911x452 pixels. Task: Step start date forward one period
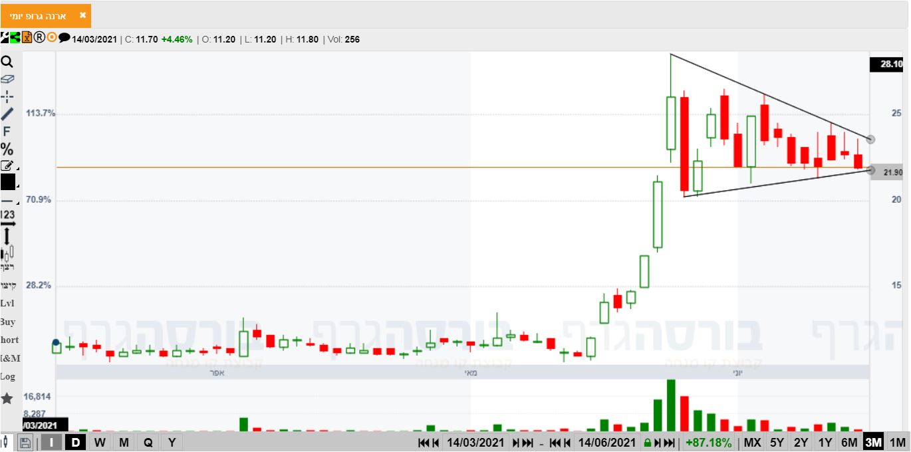point(515,443)
